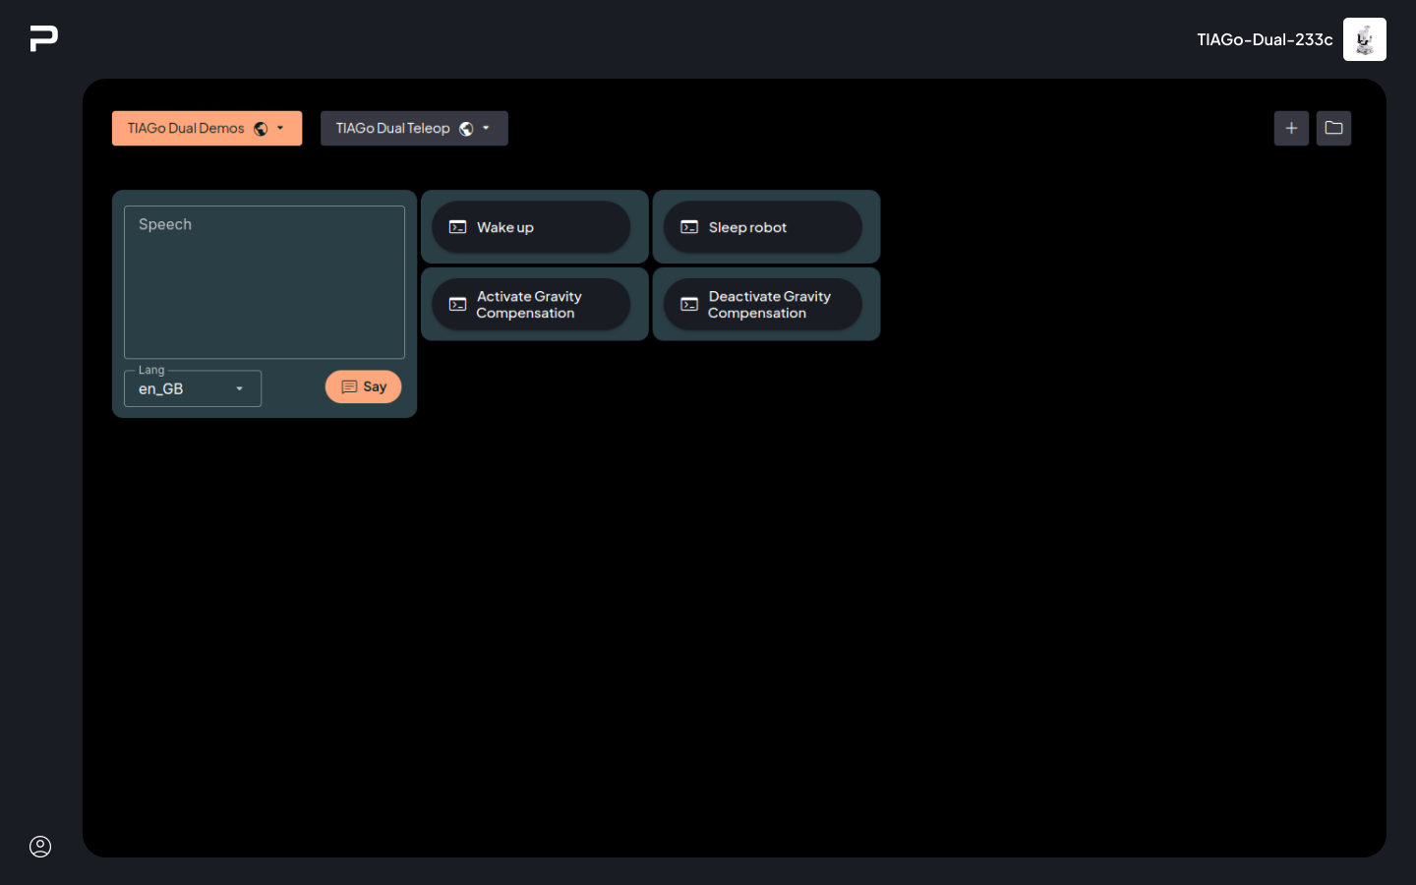Click globe icon on TIAGo Dual Demos

click(x=261, y=129)
